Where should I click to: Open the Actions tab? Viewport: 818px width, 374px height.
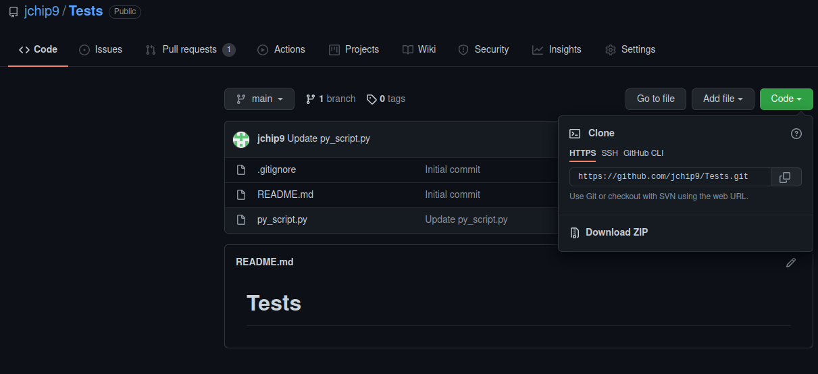[282, 49]
